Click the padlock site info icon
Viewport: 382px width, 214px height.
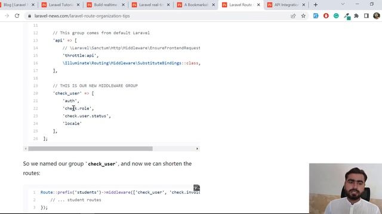(29, 16)
